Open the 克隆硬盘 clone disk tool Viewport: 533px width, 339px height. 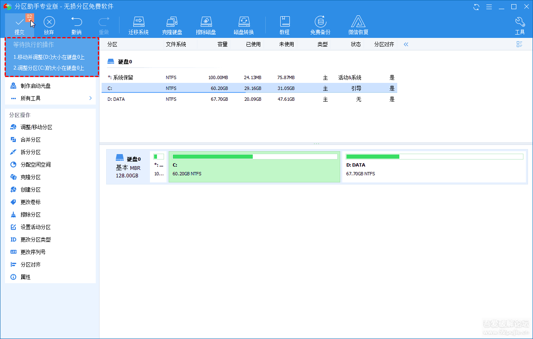click(172, 25)
